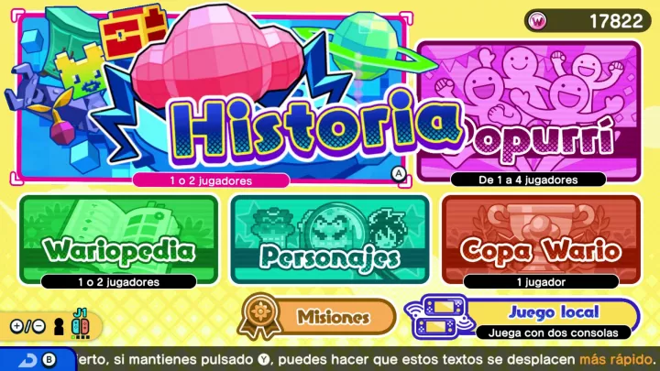Viewport: 660px width, 371px height.
Task: Open the Wariopedia menu tile
Action: 118,241
